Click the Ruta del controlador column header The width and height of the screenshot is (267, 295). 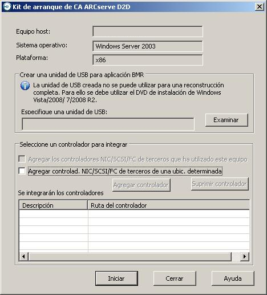(x=168, y=205)
